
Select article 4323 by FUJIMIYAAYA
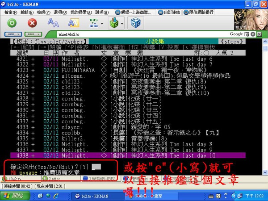128,70
